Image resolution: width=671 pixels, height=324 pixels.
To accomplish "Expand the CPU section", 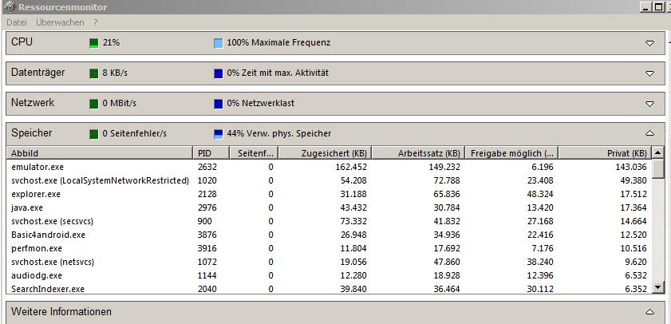I will pyautogui.click(x=649, y=43).
